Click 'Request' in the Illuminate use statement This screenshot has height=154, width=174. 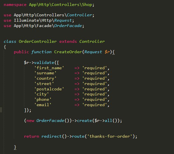63,21
